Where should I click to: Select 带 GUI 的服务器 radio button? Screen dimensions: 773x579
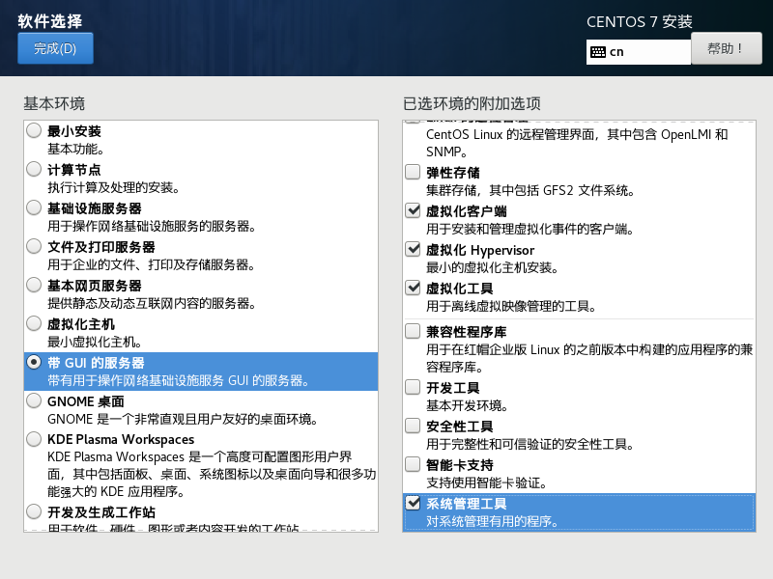point(34,363)
